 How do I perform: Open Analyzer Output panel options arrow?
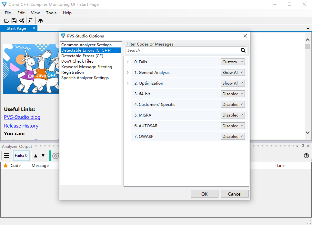(297, 146)
